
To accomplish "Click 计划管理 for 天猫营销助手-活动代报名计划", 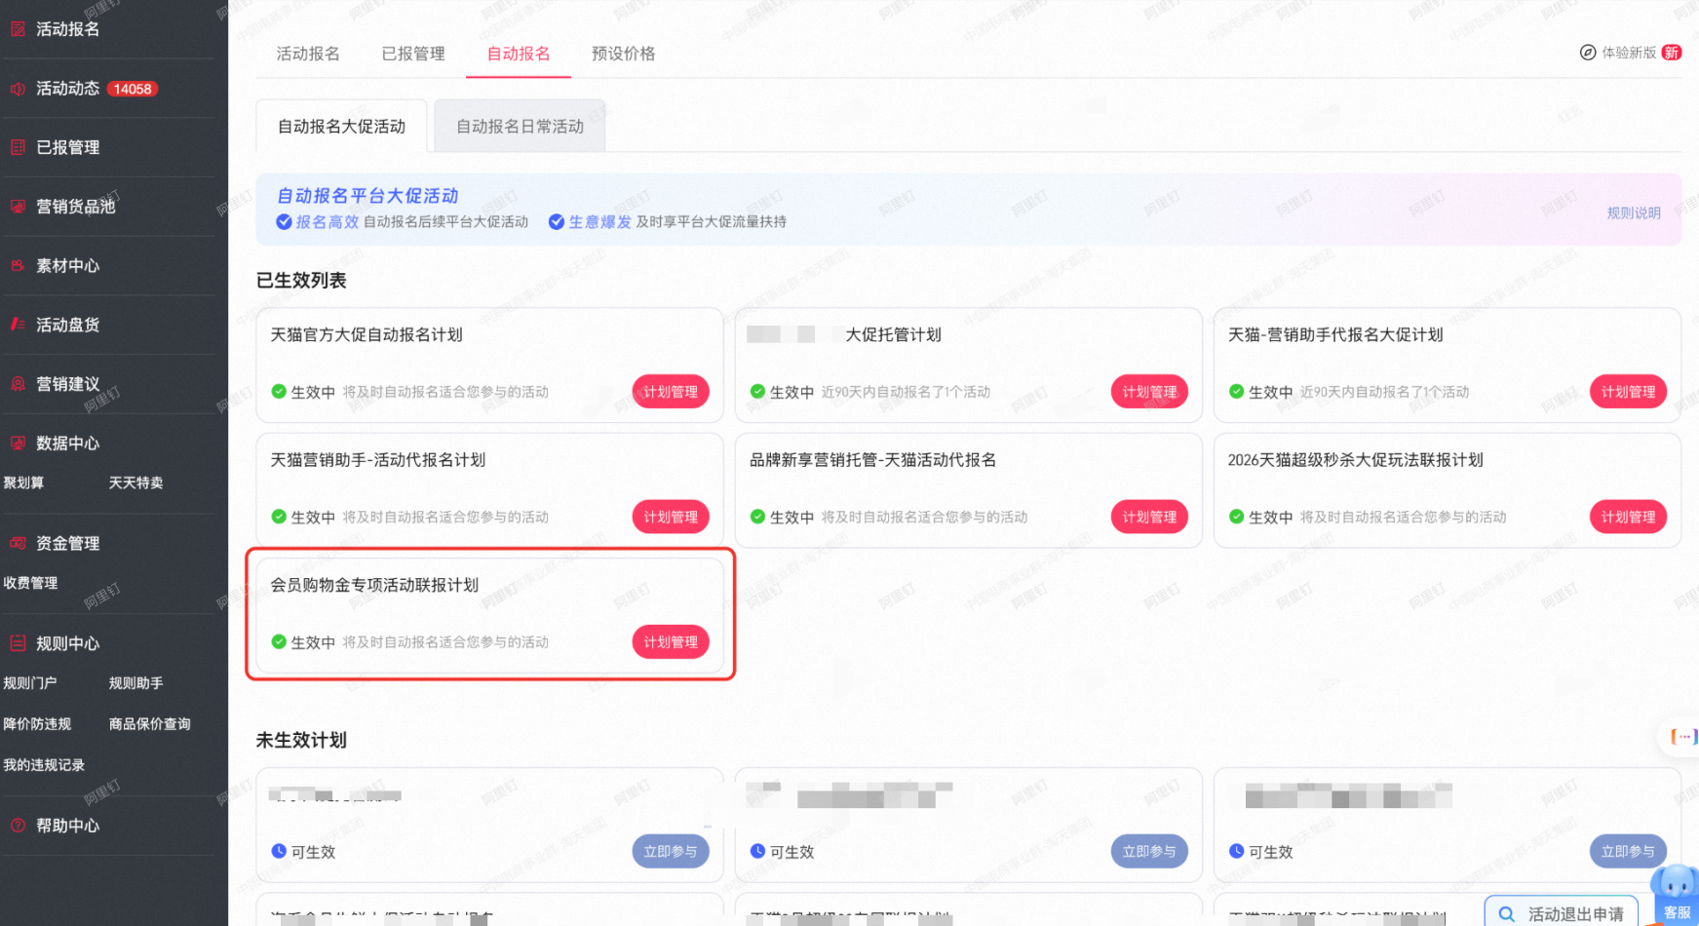I will point(671,517).
